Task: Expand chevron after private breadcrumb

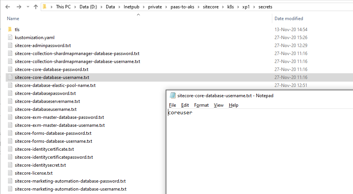Action: pyautogui.click(x=166, y=7)
